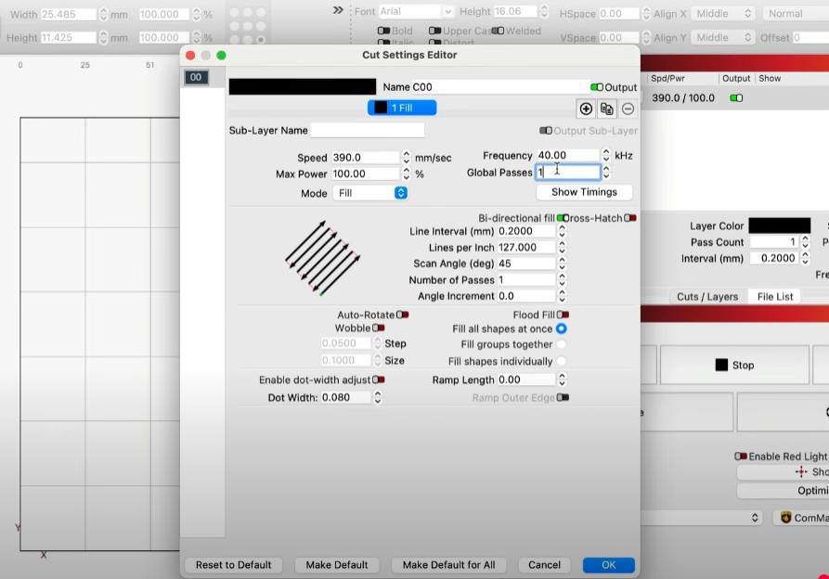Select Fill groups together radio option

click(x=562, y=345)
